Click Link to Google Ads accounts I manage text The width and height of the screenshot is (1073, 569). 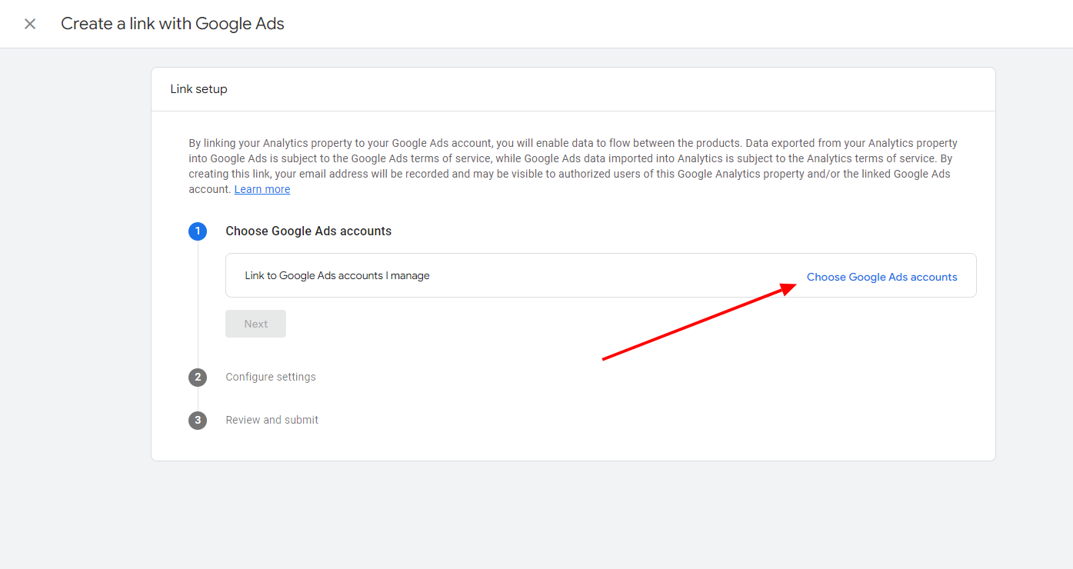click(337, 275)
